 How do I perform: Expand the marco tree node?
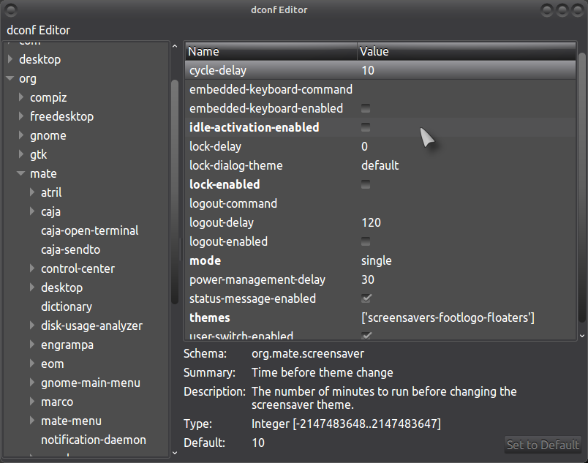(32, 402)
